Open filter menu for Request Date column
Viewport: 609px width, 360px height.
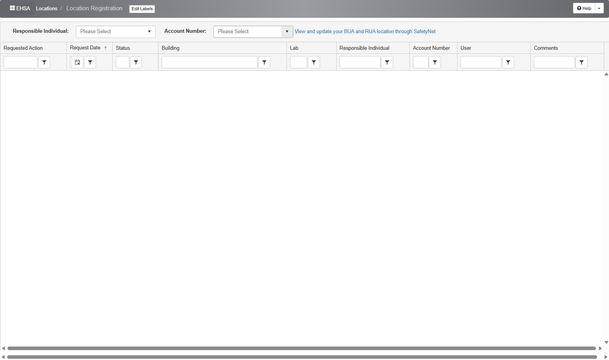click(x=90, y=62)
